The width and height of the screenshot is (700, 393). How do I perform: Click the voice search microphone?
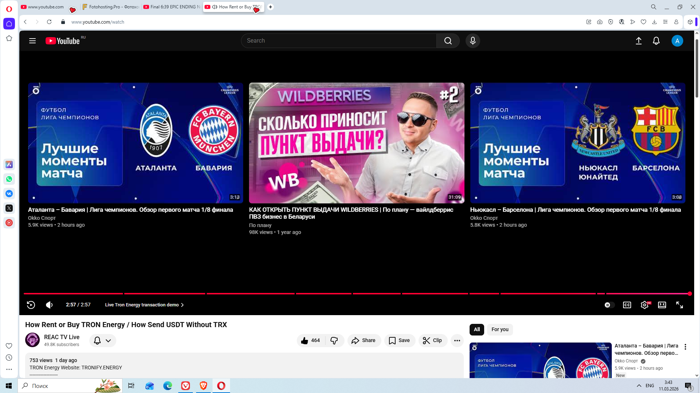point(472,41)
